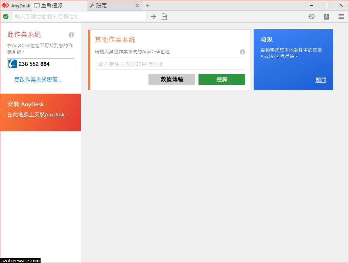Focus the top toolbar address field

[79, 17]
